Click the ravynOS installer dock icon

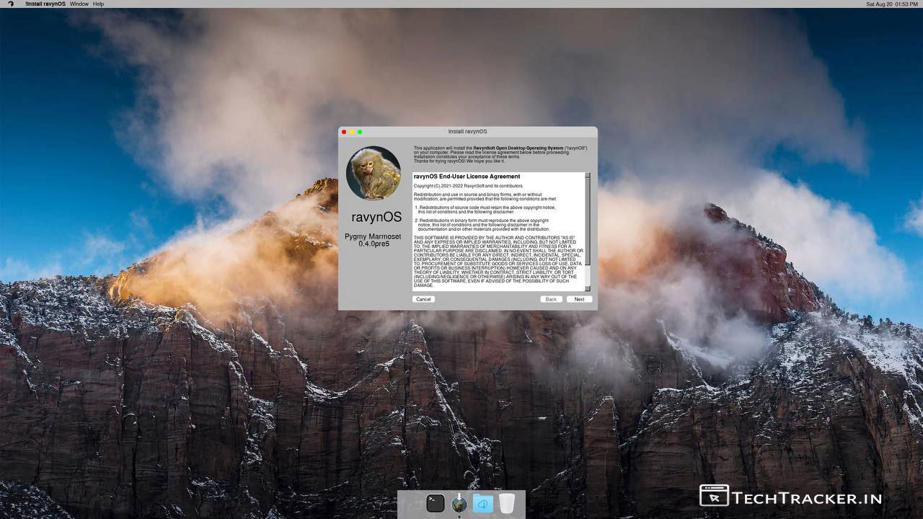tap(459, 503)
